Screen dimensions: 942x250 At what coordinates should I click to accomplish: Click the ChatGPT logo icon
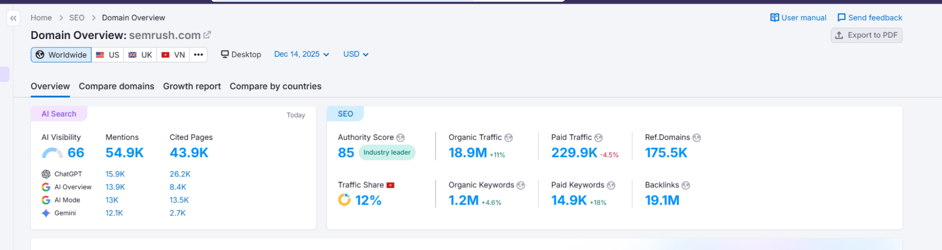click(46, 174)
